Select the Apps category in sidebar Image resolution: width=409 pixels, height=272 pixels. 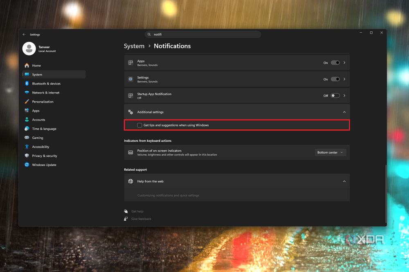[x=54, y=110]
